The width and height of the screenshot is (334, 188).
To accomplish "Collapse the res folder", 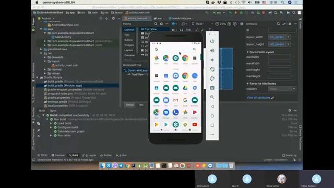I will [x=41, y=53].
